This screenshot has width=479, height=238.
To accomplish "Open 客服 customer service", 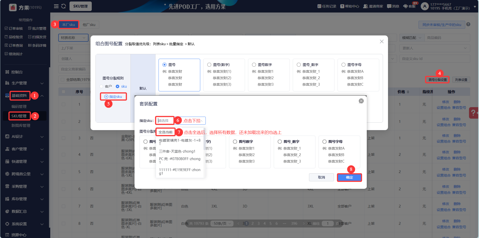I will (409, 6).
